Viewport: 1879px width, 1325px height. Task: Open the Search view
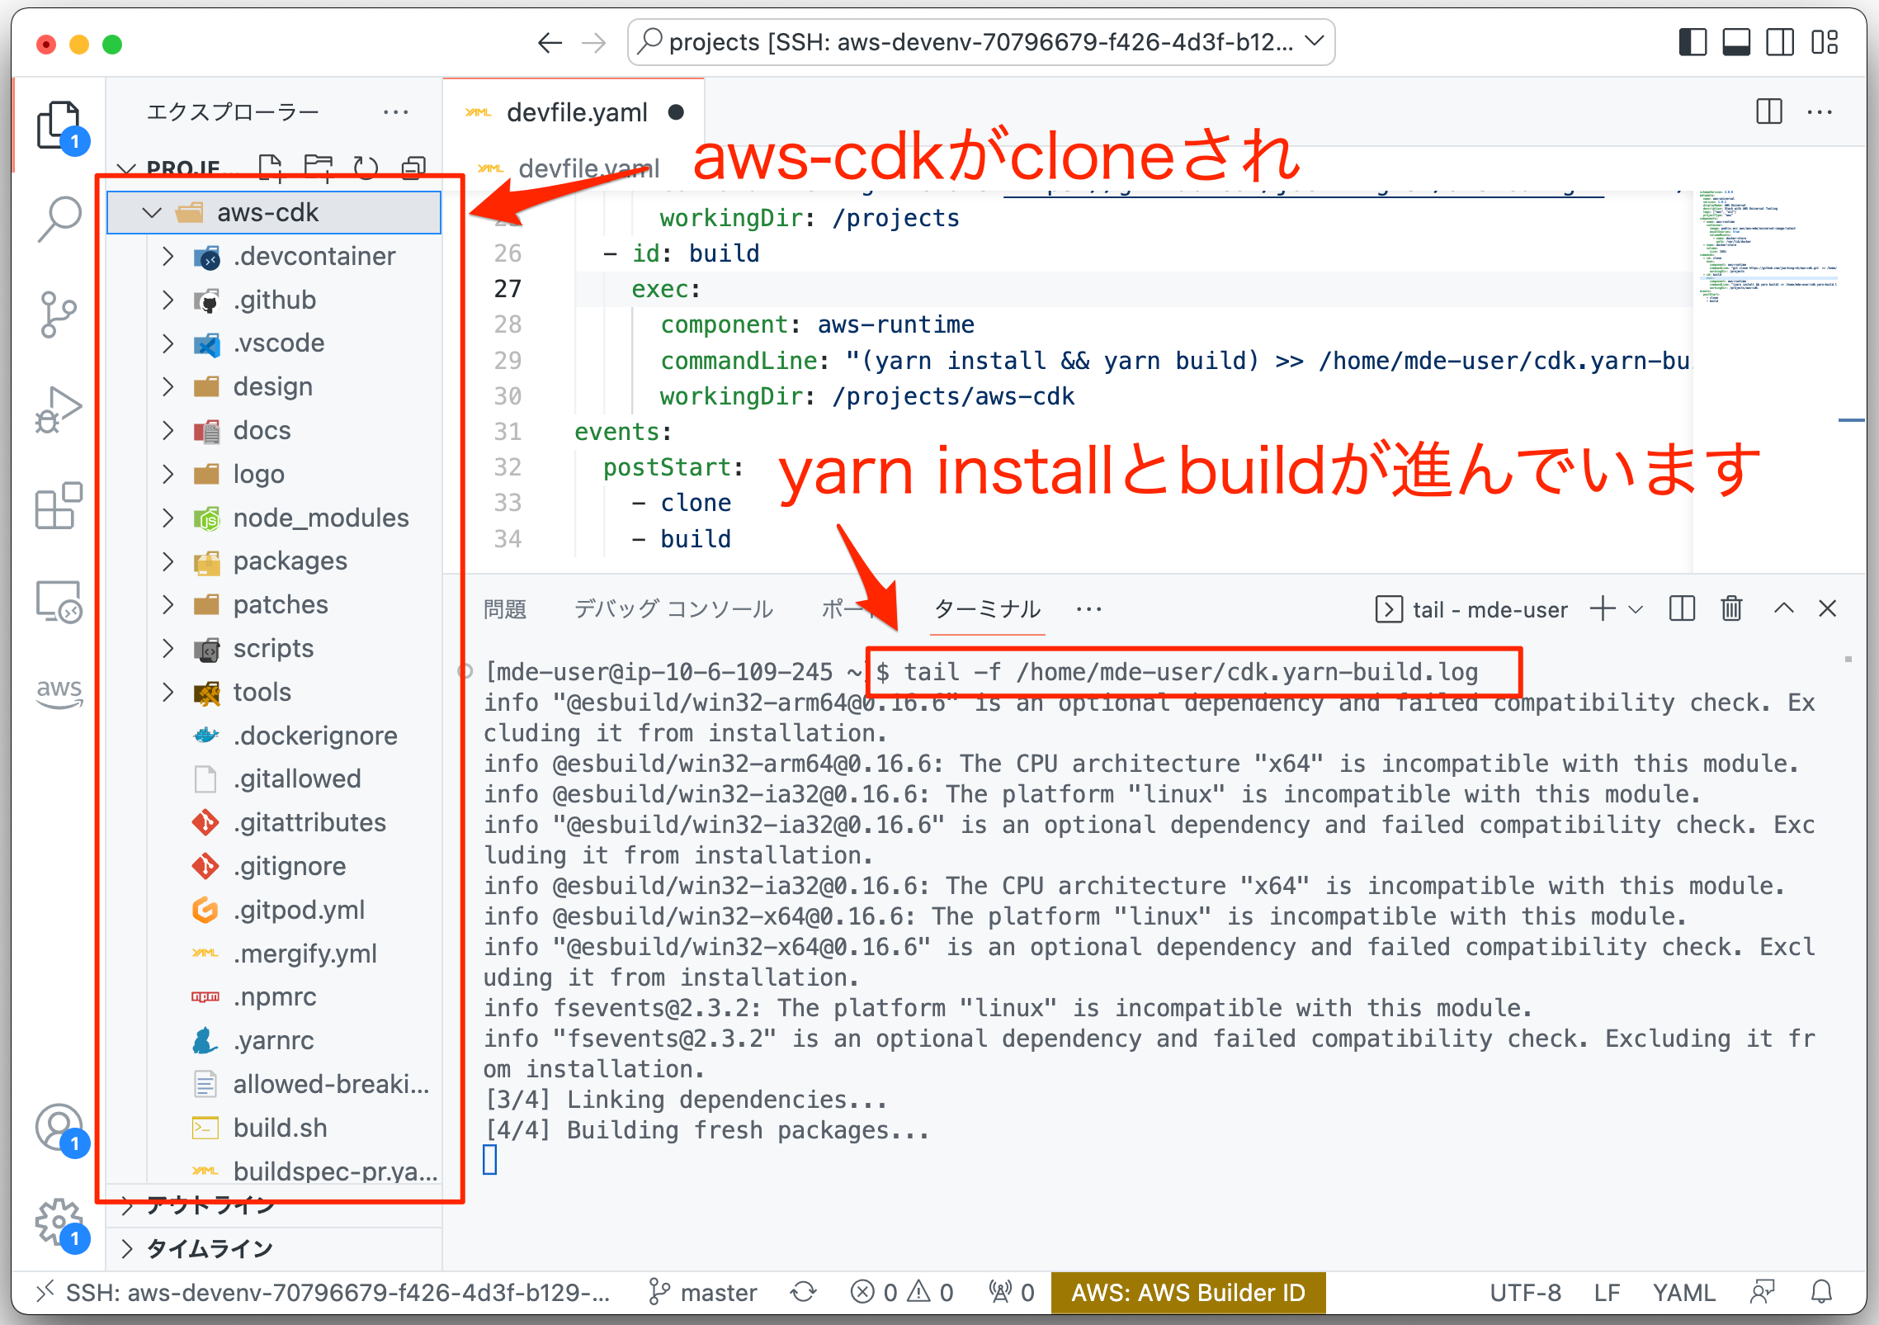[59, 216]
